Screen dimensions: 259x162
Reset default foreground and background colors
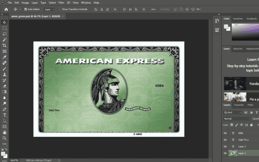pyautogui.click(x=2, y=149)
